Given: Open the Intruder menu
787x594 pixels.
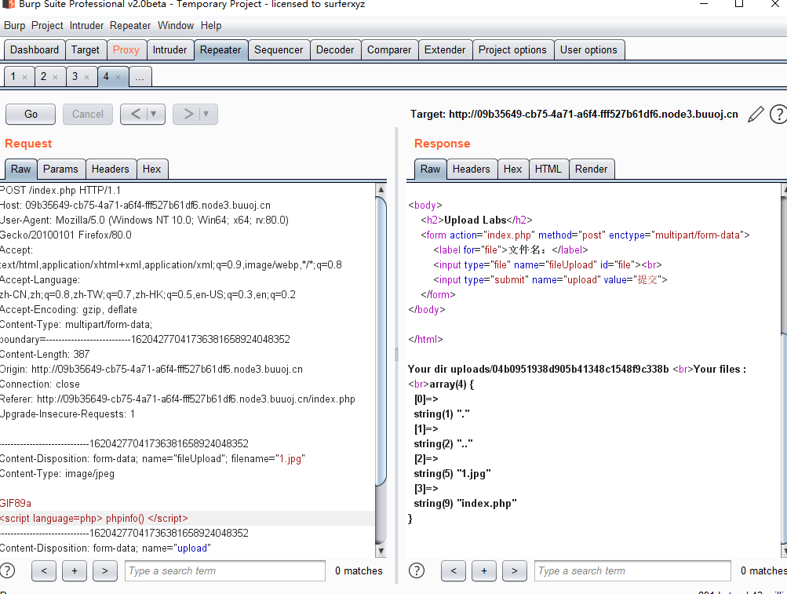Looking at the screenshot, I should click(86, 26).
